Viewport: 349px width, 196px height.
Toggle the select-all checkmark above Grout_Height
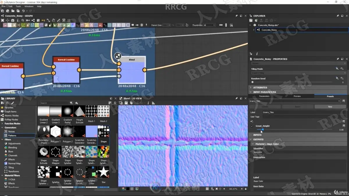[252, 121]
